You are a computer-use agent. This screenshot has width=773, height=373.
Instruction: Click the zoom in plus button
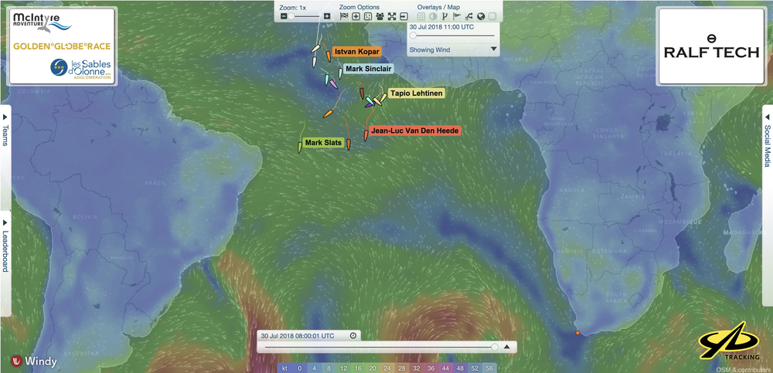[327, 16]
